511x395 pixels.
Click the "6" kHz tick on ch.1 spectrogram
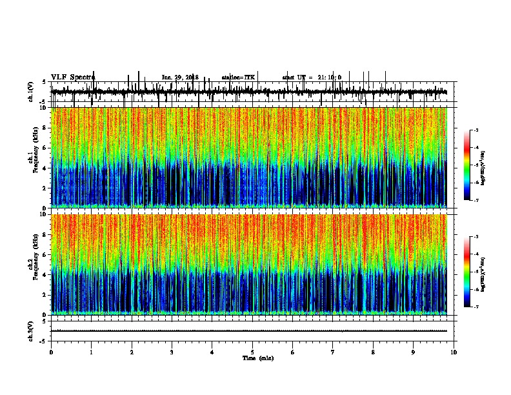pos(45,148)
